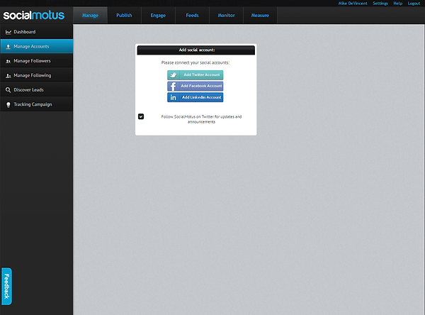Screen dimensions: 425x315
Task: Select the Monitor tab
Action: point(227,15)
